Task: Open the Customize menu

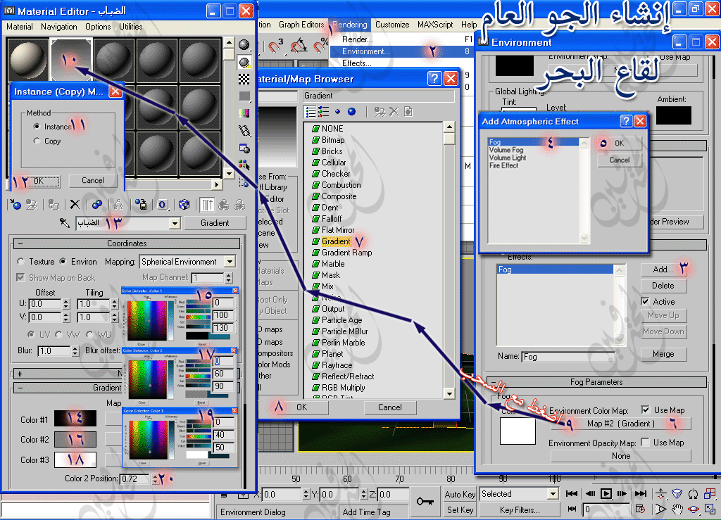Action: (392, 25)
